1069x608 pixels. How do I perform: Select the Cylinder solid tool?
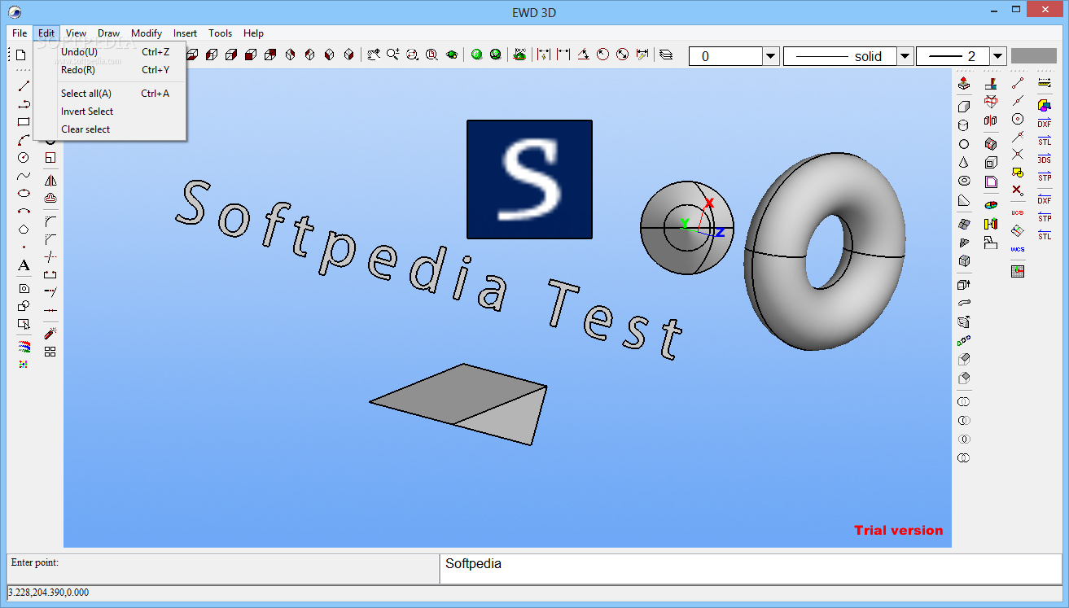click(964, 125)
